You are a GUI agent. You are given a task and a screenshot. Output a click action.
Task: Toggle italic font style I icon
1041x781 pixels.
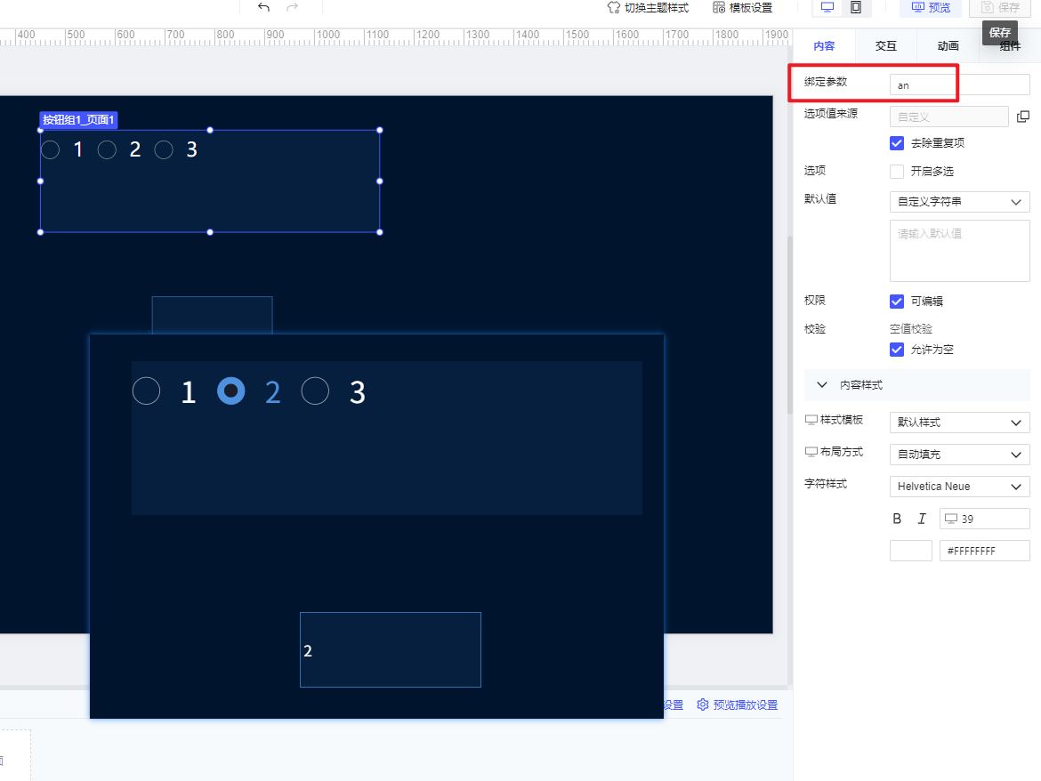(x=922, y=519)
